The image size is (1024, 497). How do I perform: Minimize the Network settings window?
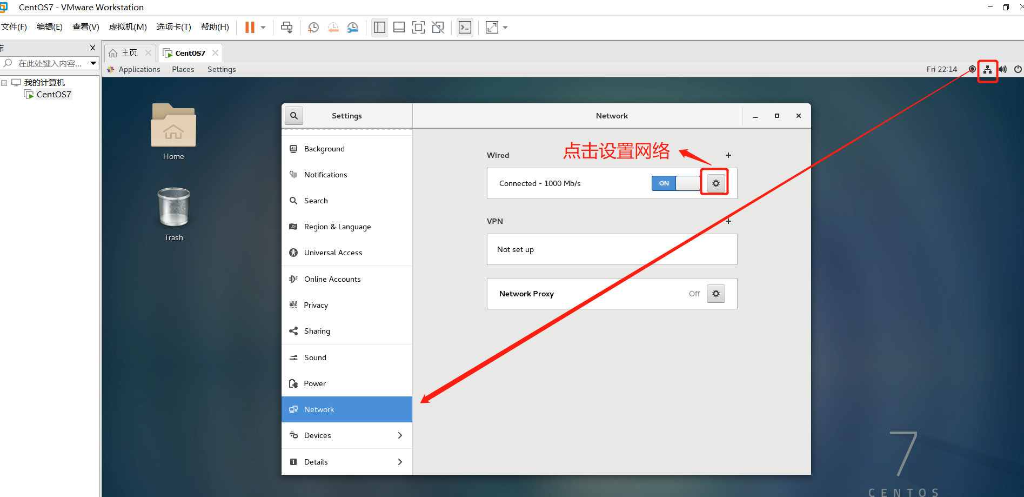[x=755, y=116]
